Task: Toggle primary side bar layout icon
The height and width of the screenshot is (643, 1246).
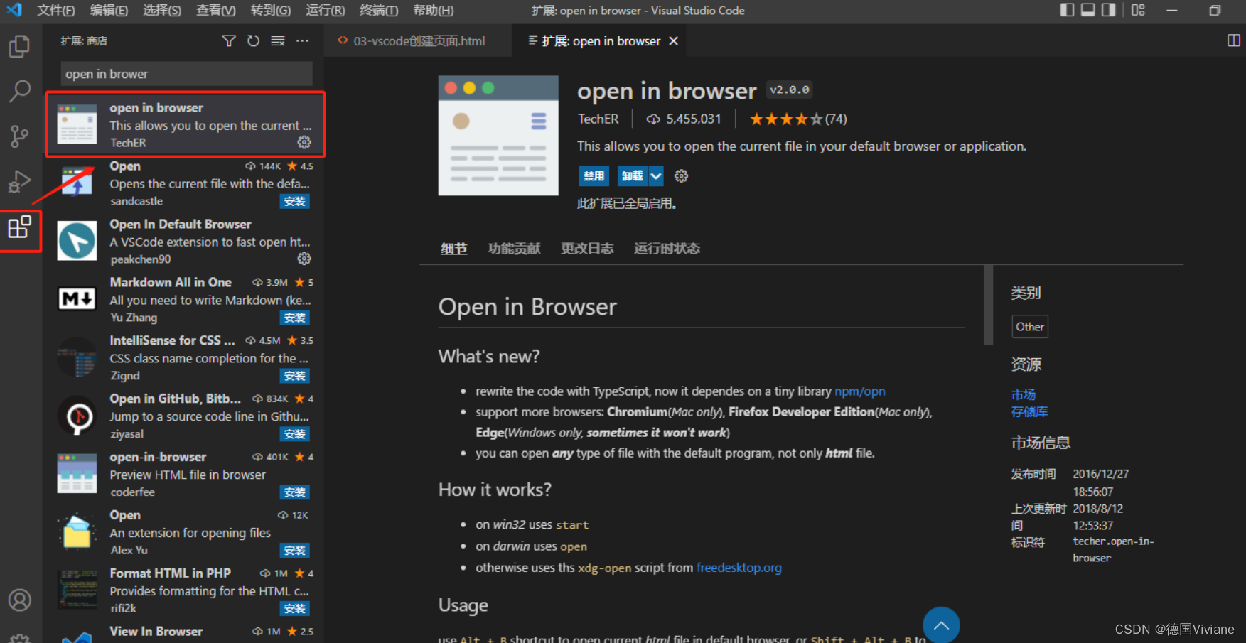Action: (x=1067, y=10)
